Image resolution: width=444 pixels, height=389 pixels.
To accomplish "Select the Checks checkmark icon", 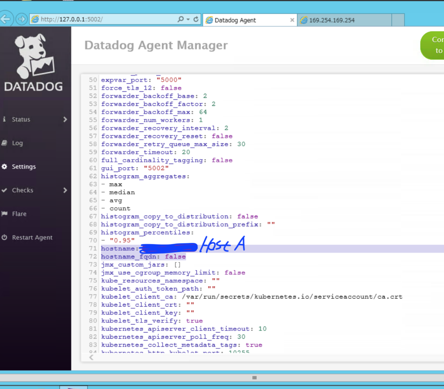I will [5, 190].
